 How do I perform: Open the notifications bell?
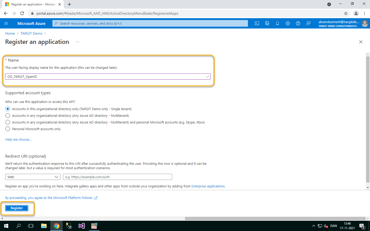[x=277, y=23]
